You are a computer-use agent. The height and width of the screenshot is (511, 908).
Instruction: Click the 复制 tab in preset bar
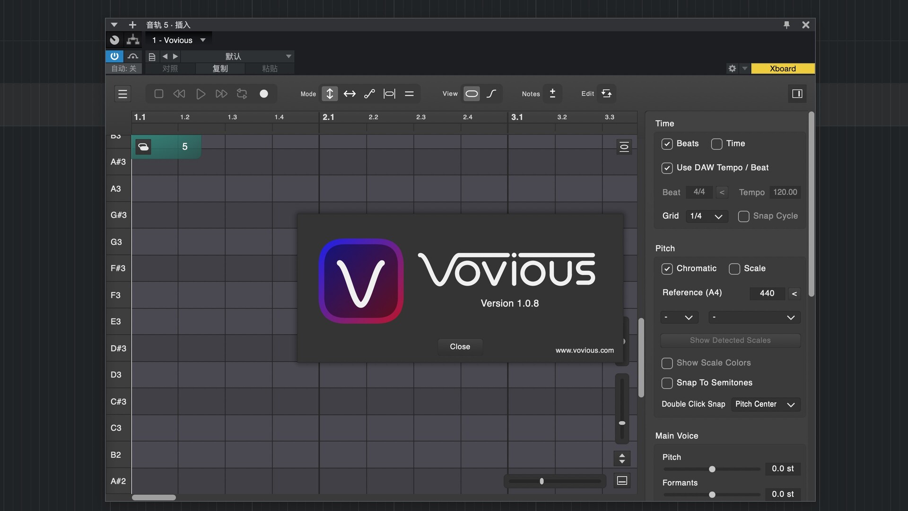pyautogui.click(x=220, y=69)
